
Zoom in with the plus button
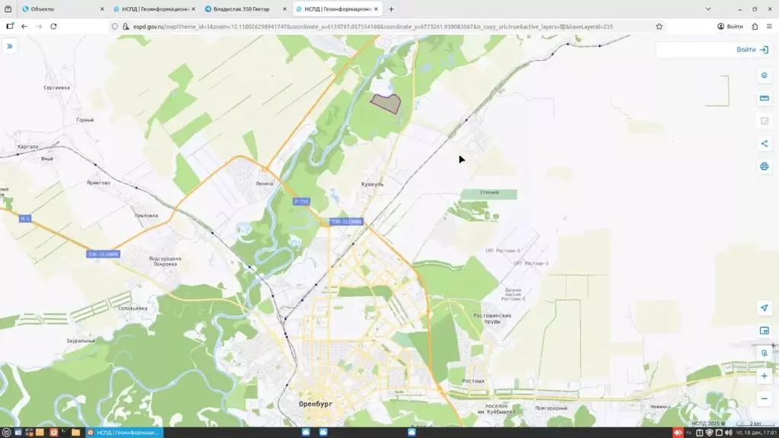point(764,376)
